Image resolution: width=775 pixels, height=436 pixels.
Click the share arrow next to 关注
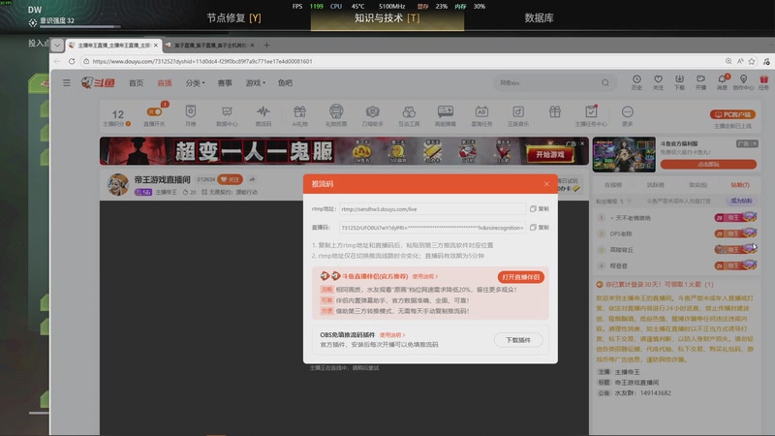click(252, 179)
